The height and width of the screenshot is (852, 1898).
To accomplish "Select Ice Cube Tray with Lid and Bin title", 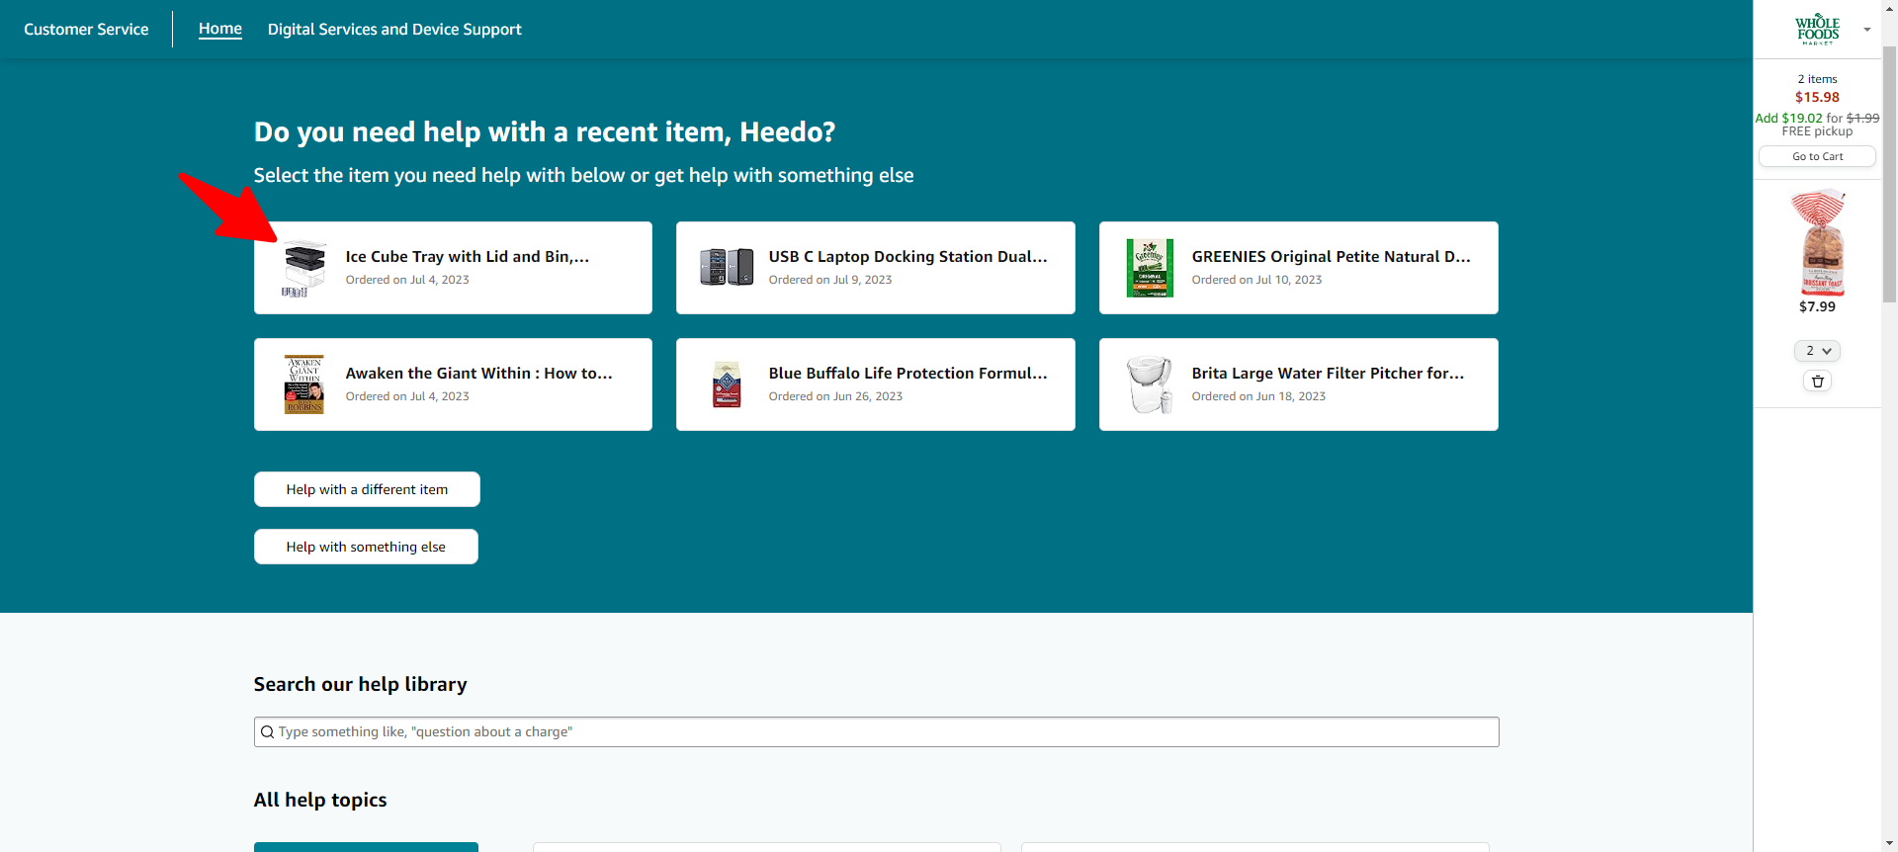I will 468,256.
